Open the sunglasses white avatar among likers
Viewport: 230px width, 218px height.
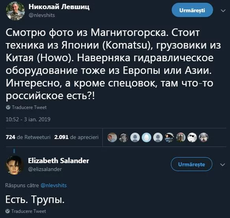[x=192, y=137]
